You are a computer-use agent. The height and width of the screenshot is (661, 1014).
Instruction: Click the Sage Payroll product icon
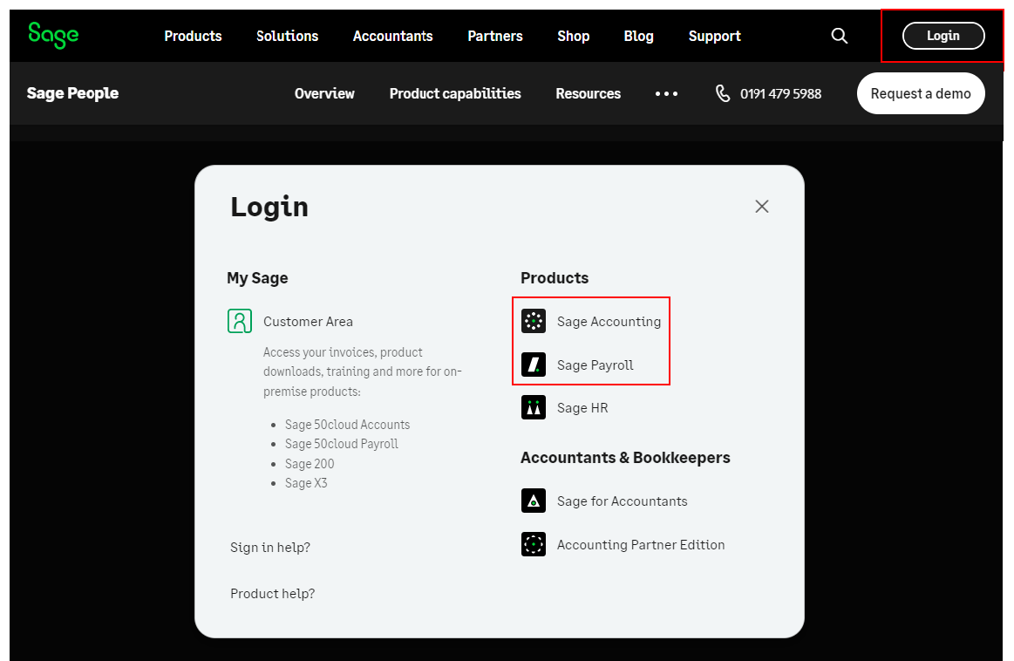coord(534,365)
